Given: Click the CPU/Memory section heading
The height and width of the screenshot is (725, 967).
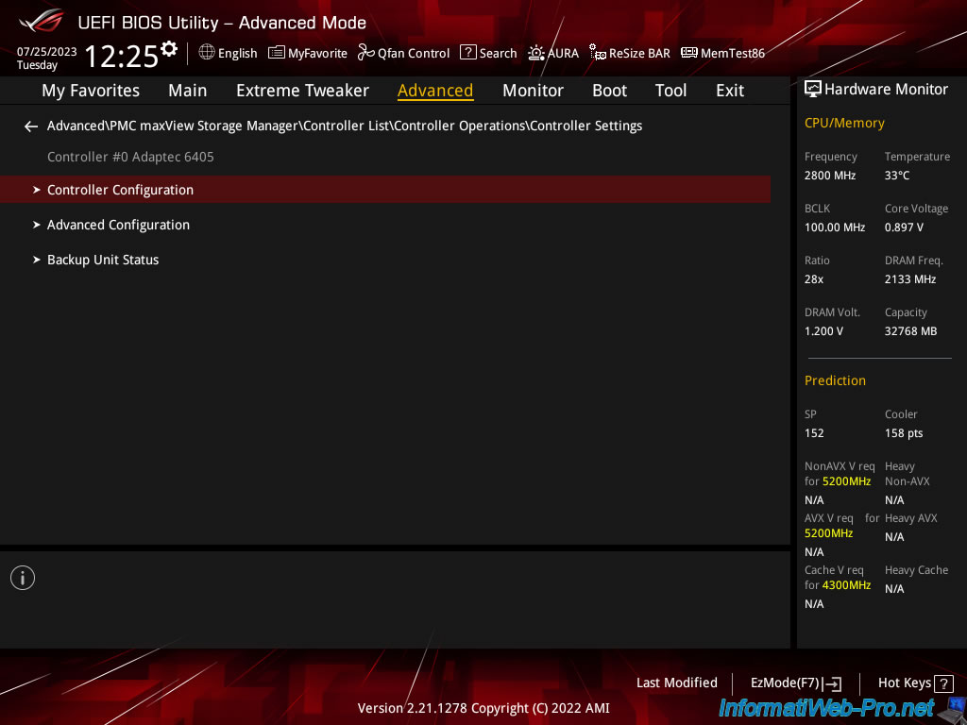Looking at the screenshot, I should pyautogui.click(x=844, y=124).
